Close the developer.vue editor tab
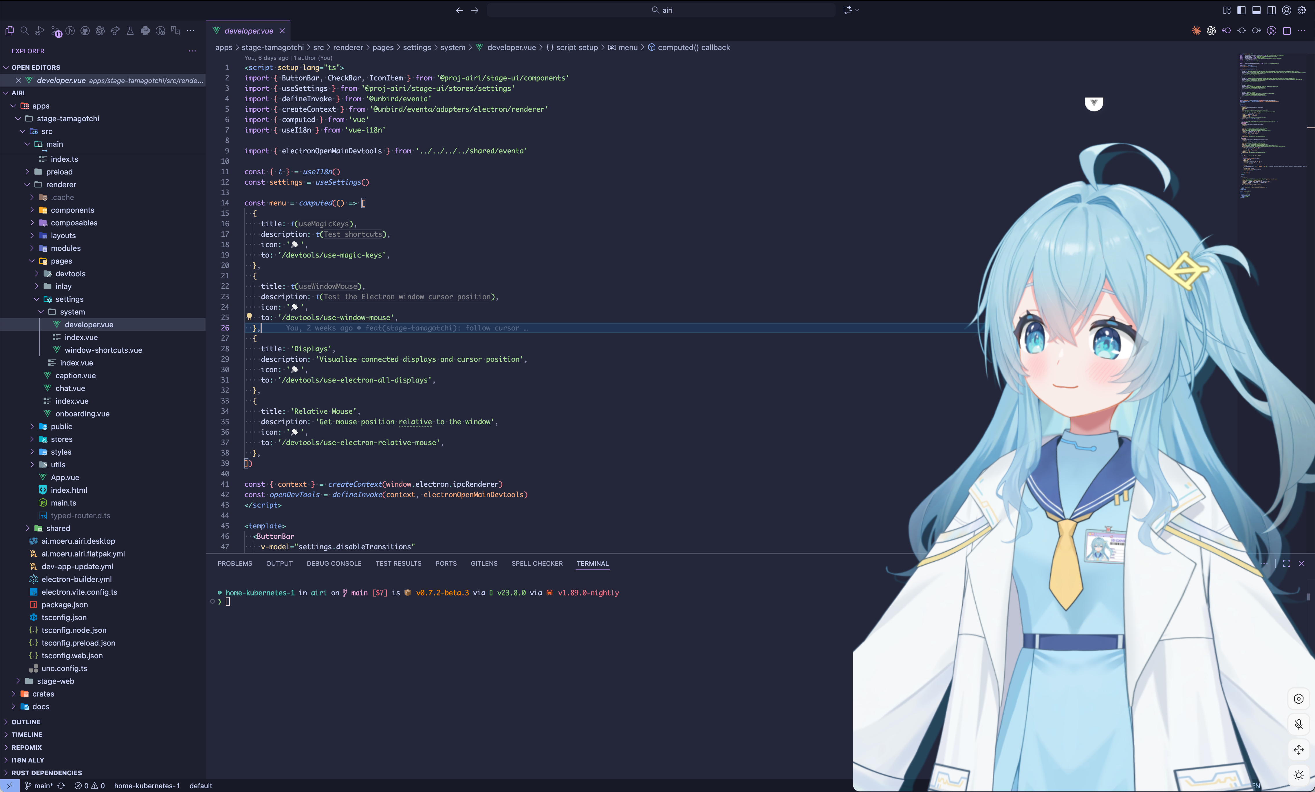 [282, 31]
